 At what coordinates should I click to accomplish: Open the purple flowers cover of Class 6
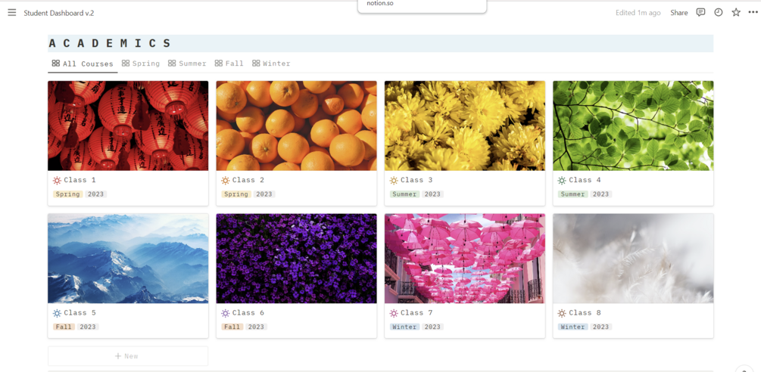[x=297, y=259]
